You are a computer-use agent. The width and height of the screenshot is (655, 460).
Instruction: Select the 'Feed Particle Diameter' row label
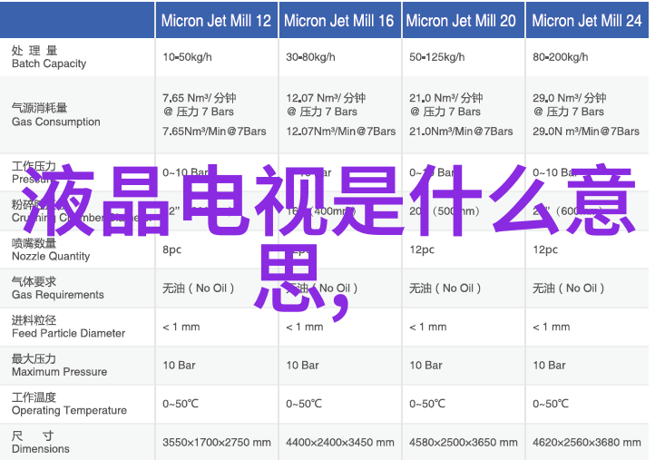pos(69,333)
